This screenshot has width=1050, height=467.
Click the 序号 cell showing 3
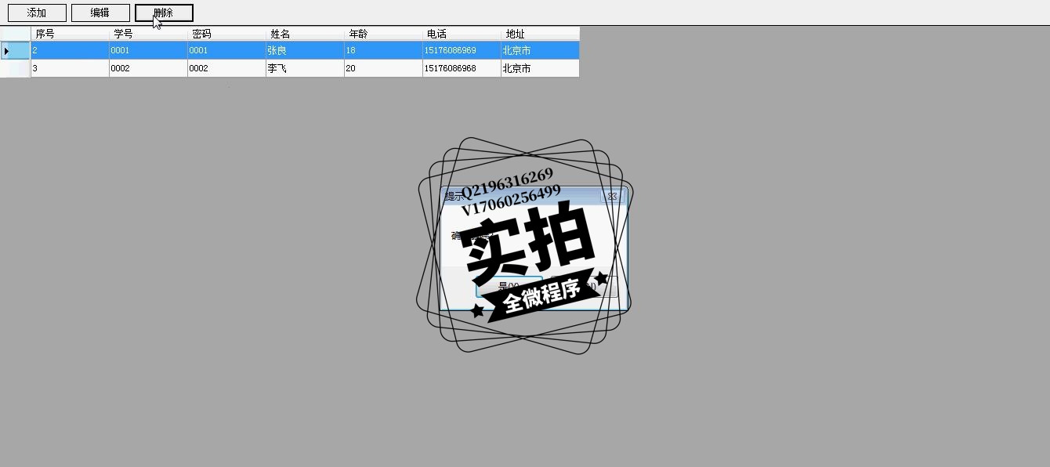(70, 68)
